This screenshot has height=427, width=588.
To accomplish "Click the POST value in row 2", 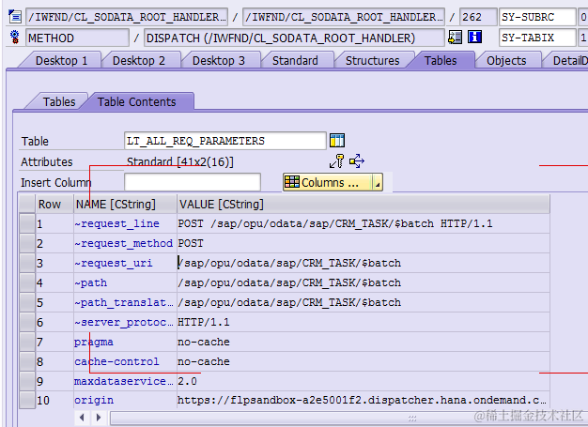I will pos(363,243).
